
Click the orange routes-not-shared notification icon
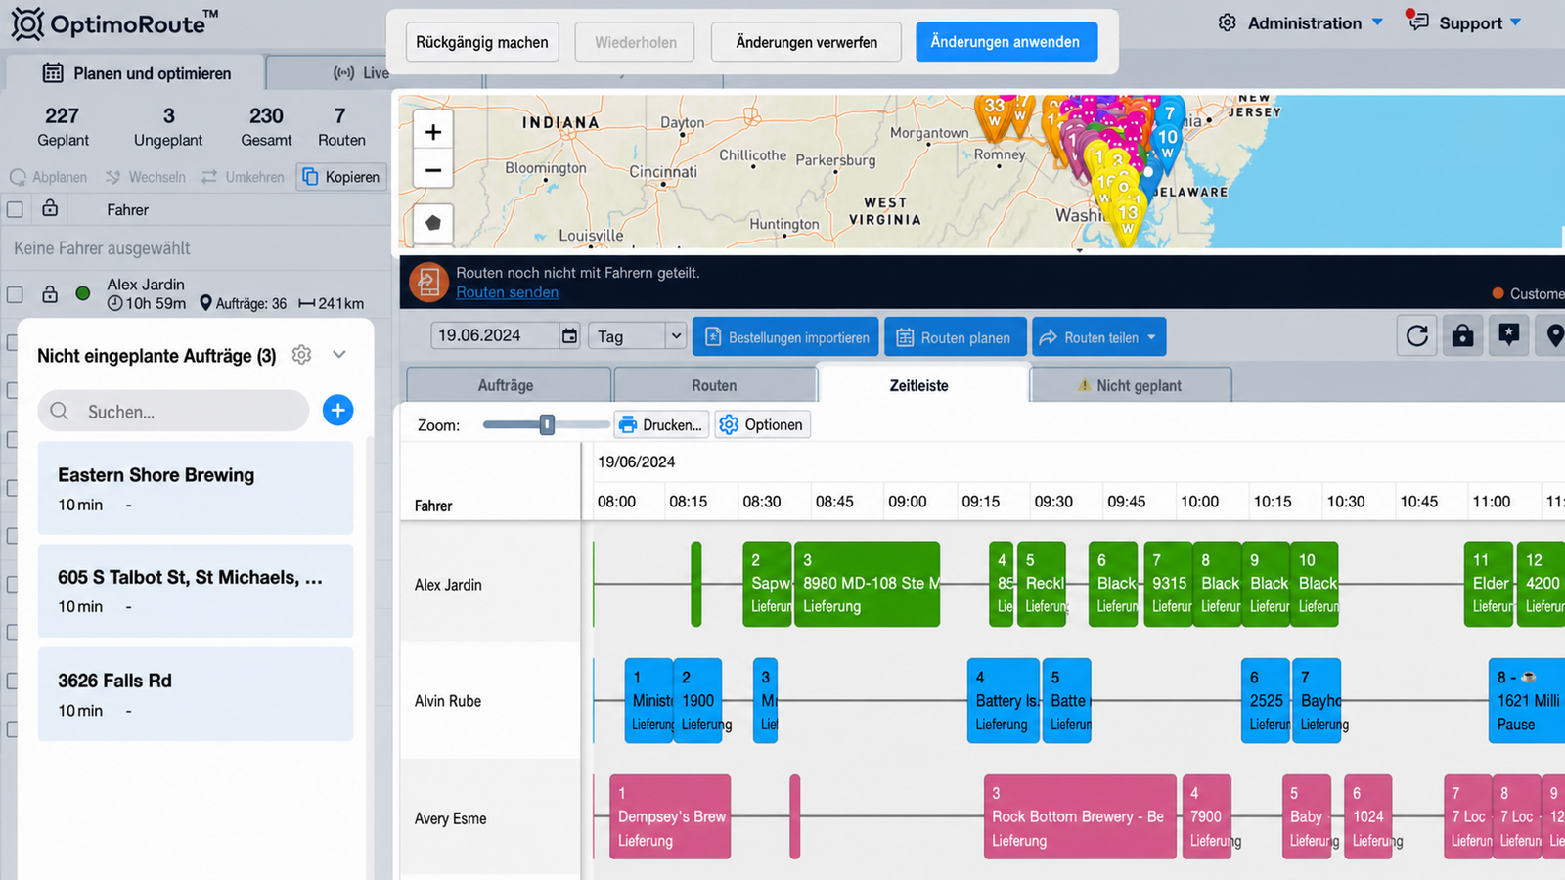(428, 282)
